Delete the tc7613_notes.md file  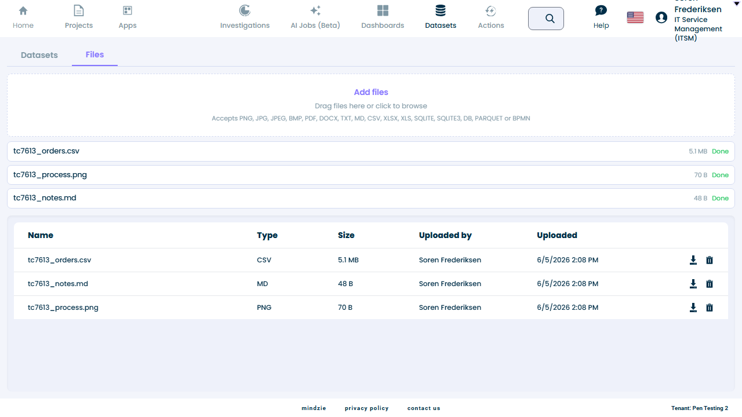click(710, 284)
